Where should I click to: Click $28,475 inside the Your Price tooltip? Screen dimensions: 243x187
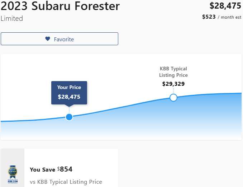(x=69, y=97)
